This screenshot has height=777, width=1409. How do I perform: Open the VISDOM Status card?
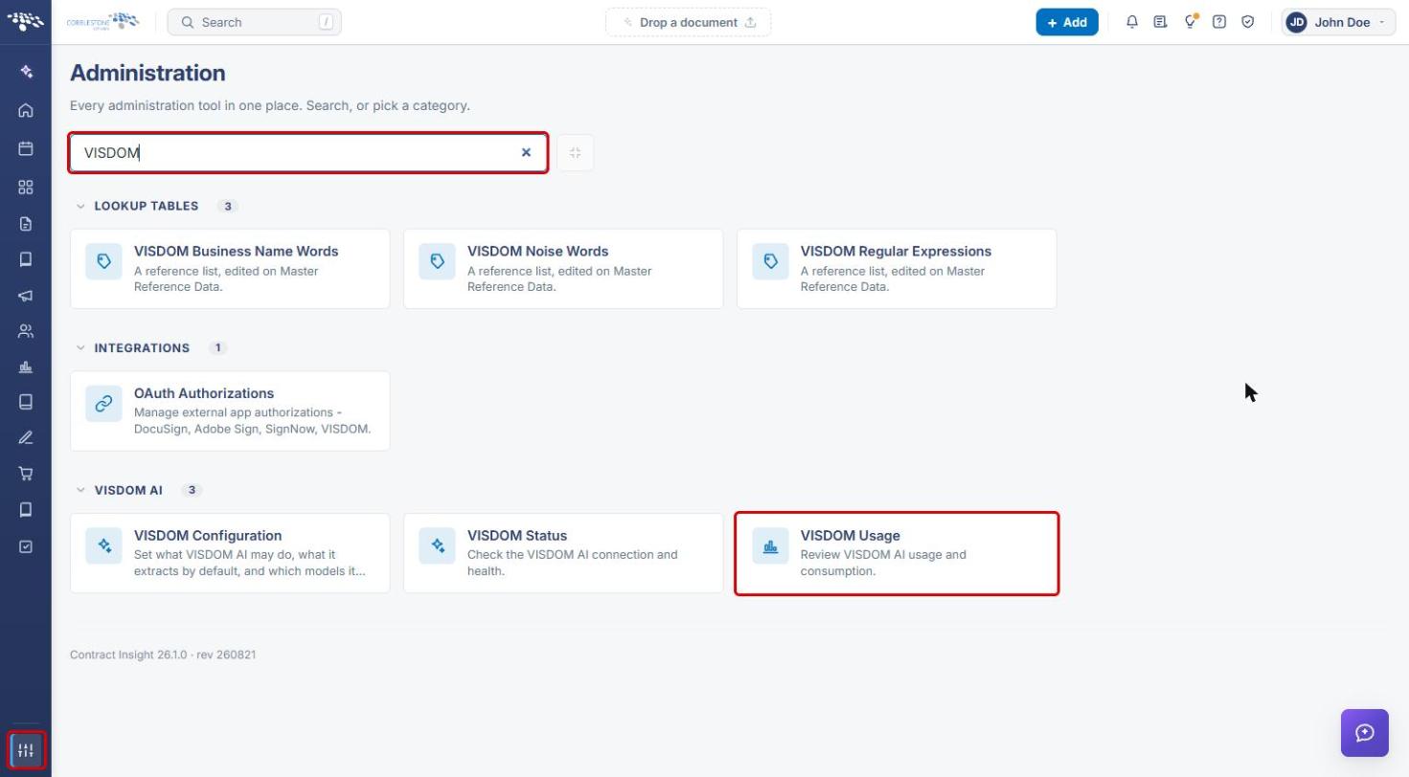click(563, 553)
